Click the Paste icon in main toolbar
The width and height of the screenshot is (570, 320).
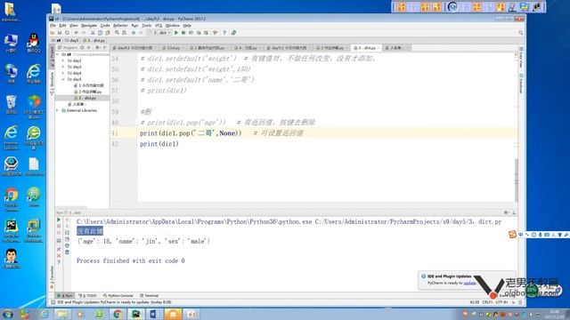108,33
